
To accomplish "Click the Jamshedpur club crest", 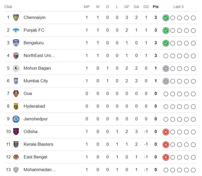I will 16,119.
